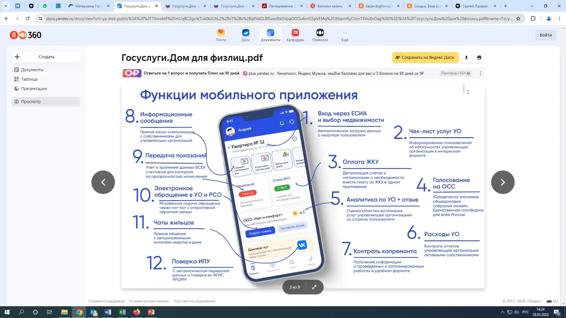Go to the next page arrow
The width and height of the screenshot is (566, 318).
[x=503, y=182]
